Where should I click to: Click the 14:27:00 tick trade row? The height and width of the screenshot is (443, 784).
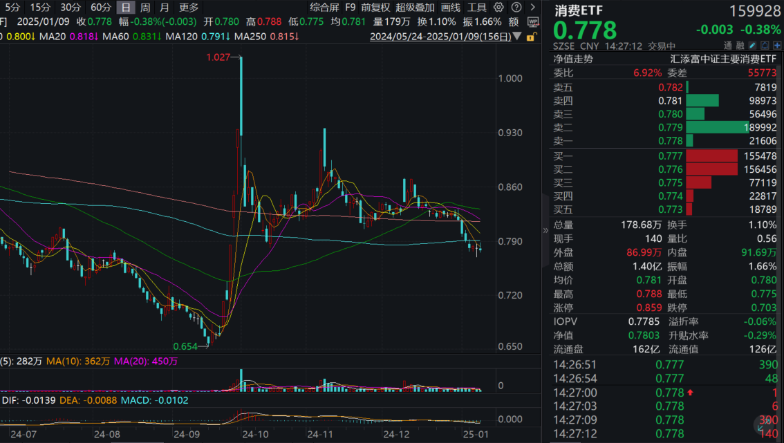click(665, 393)
